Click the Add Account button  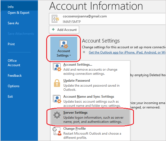[64, 30]
